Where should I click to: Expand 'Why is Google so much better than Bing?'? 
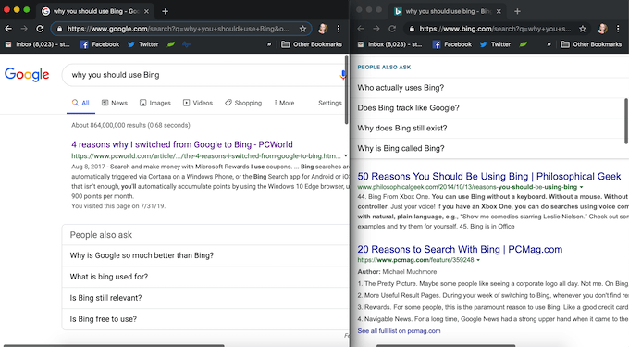click(205, 255)
